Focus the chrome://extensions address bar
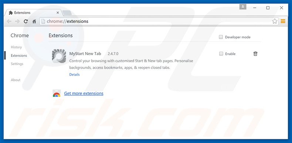The height and width of the screenshot is (143, 292). point(159,21)
